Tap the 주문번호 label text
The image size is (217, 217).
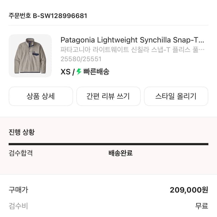coord(20,16)
